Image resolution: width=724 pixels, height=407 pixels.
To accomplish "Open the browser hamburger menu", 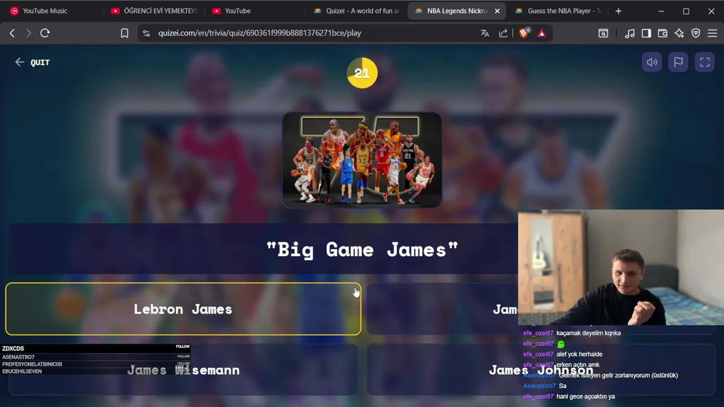I will click(x=712, y=33).
